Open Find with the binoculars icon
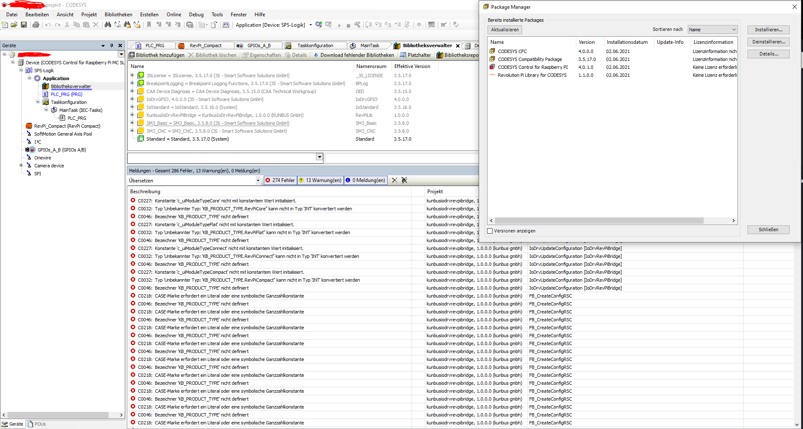This screenshot has height=429, width=803. click(x=108, y=25)
